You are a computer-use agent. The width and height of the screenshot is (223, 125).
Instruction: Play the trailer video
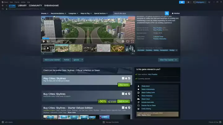click(x=44, y=41)
